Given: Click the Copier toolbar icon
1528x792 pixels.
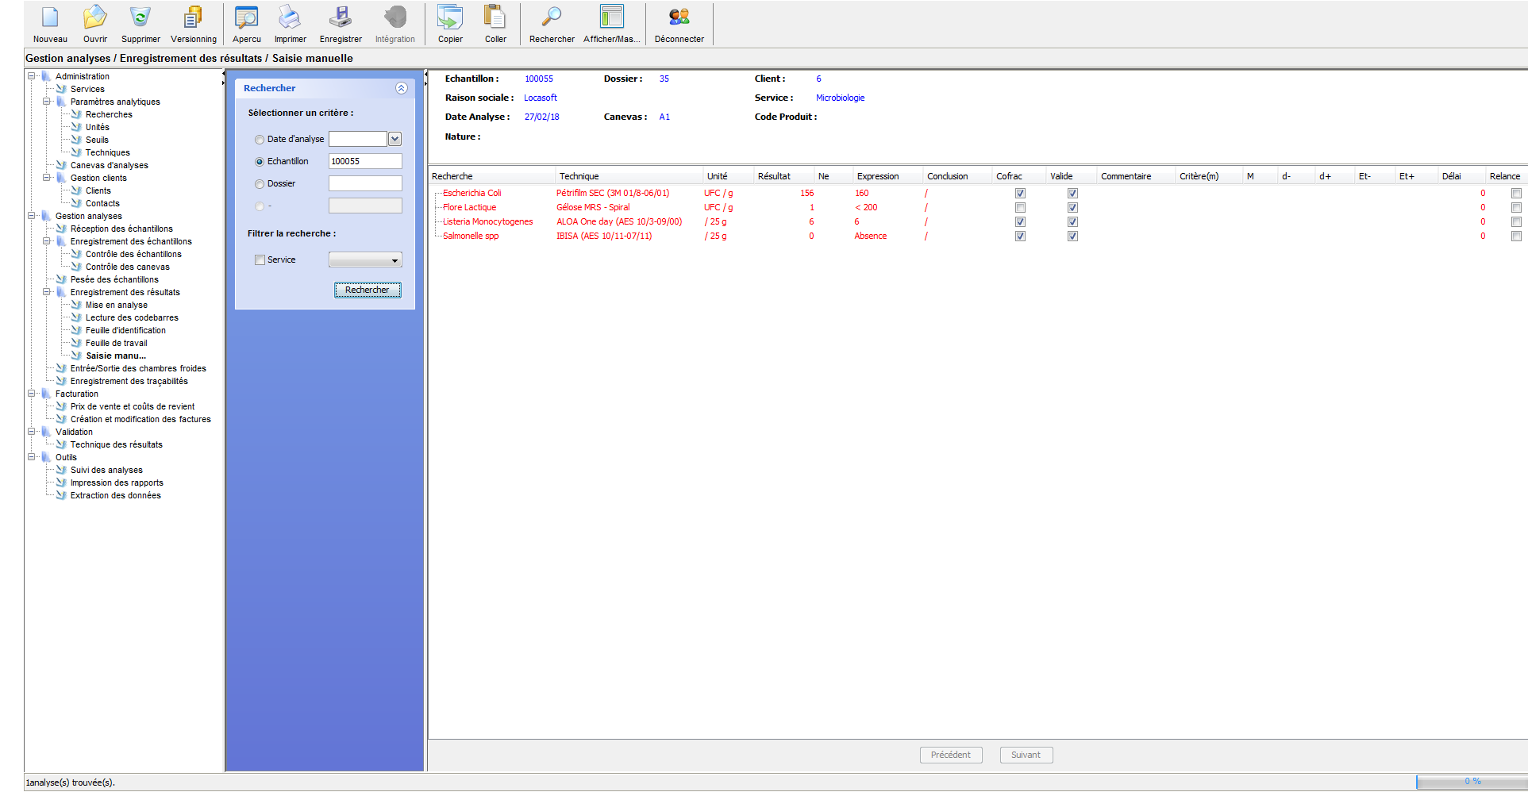Looking at the screenshot, I should 450,17.
